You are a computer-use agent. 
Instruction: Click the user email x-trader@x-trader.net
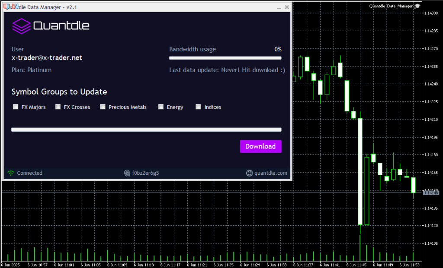(47, 58)
